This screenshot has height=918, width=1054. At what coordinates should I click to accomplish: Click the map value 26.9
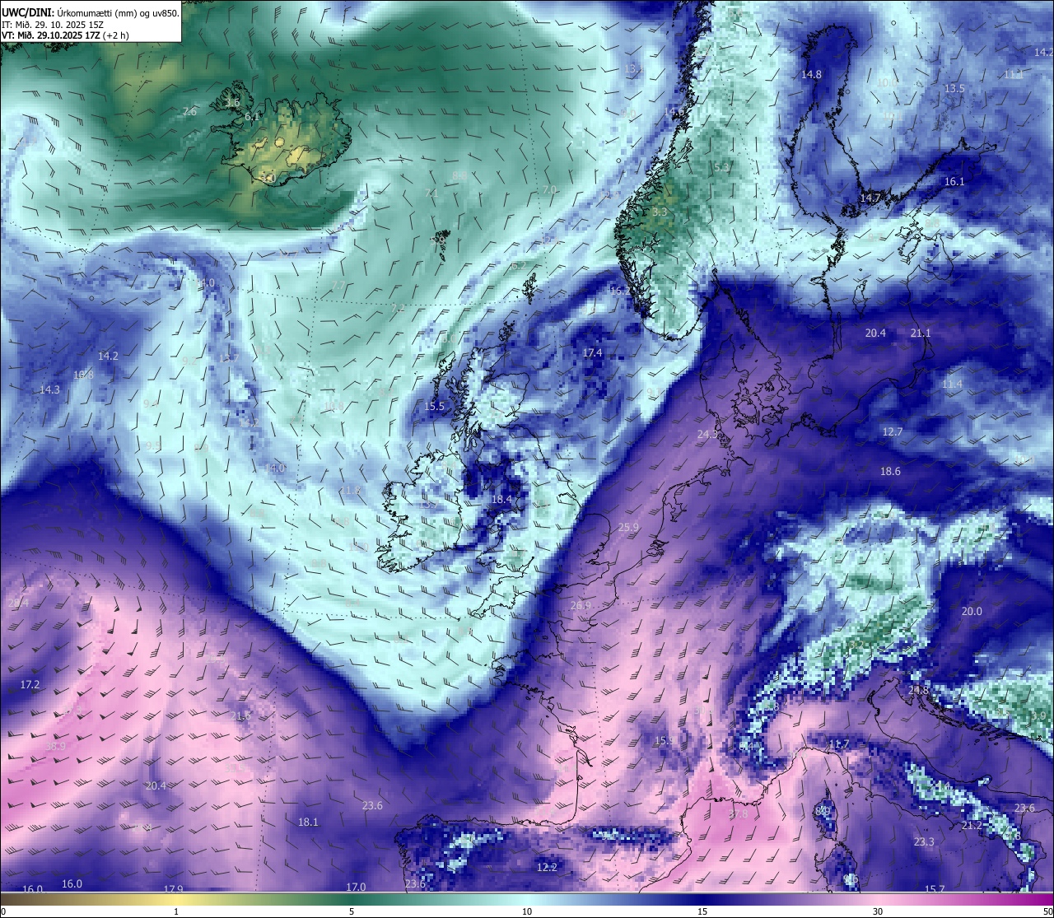tap(581, 606)
